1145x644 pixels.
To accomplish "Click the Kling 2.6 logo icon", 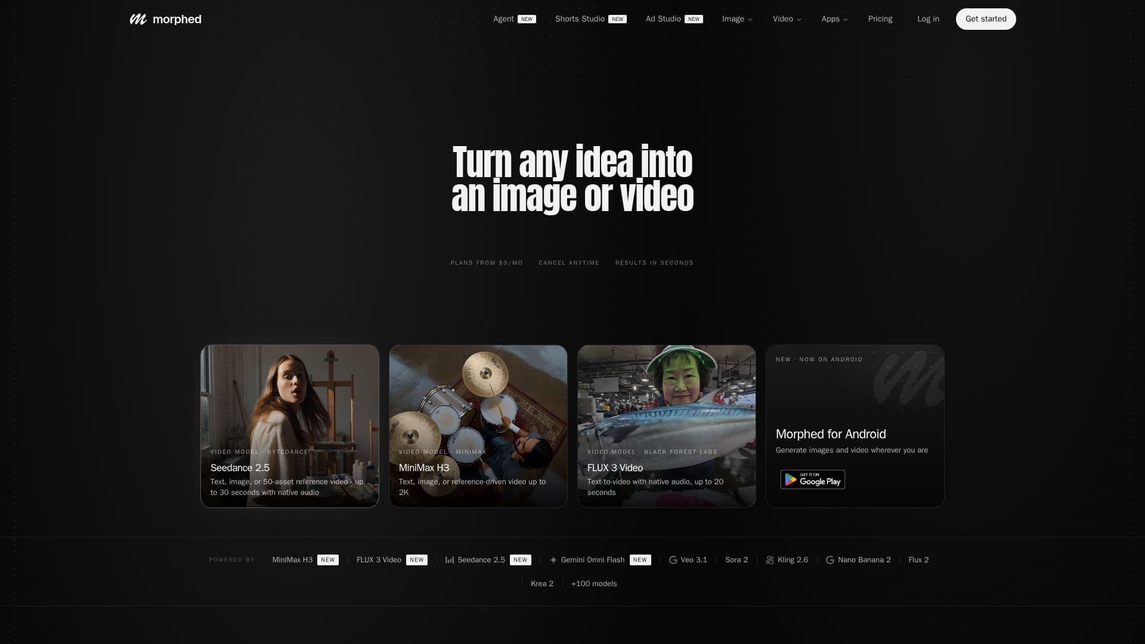I will pos(770,560).
